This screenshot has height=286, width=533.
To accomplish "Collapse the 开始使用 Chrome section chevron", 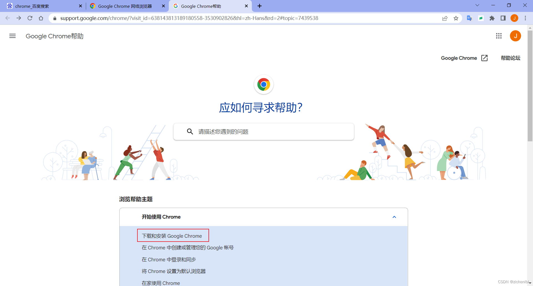I will coord(394,217).
